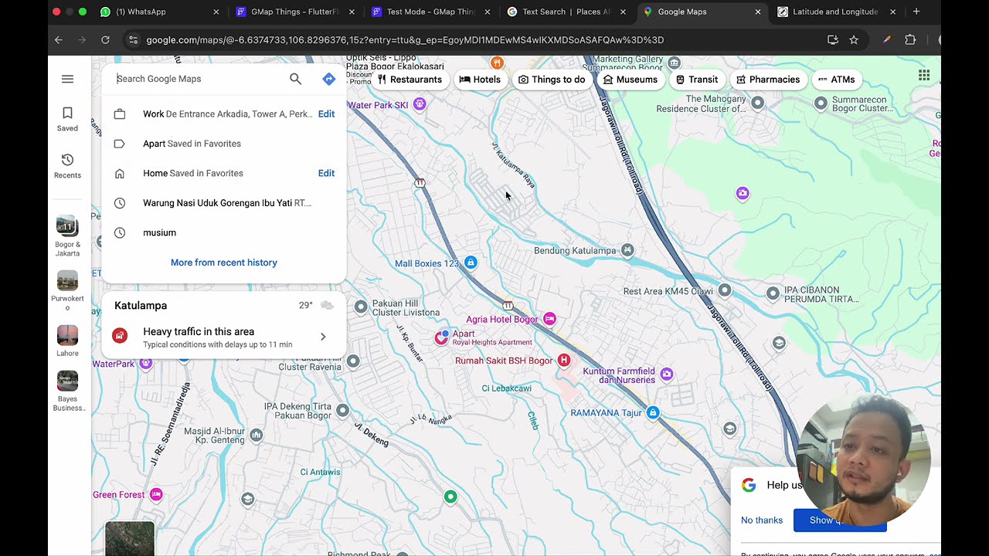The image size is (989, 556).
Task: Open the Google Maps hamburger menu
Action: click(x=67, y=79)
